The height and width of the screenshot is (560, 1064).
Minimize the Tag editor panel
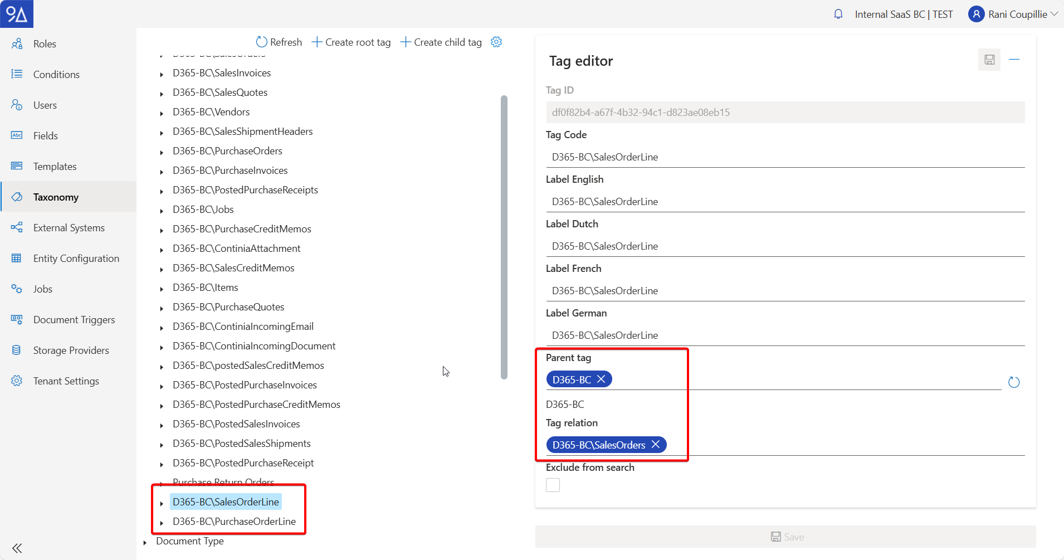coord(1014,60)
